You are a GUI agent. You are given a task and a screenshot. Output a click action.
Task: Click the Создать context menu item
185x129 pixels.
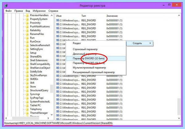pos(140,43)
